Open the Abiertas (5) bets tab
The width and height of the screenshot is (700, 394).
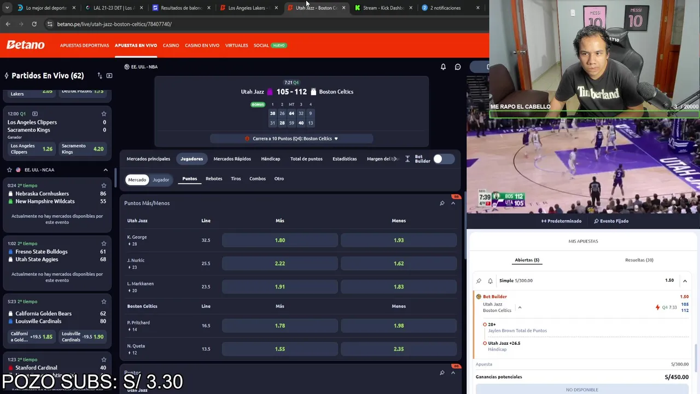527,260
